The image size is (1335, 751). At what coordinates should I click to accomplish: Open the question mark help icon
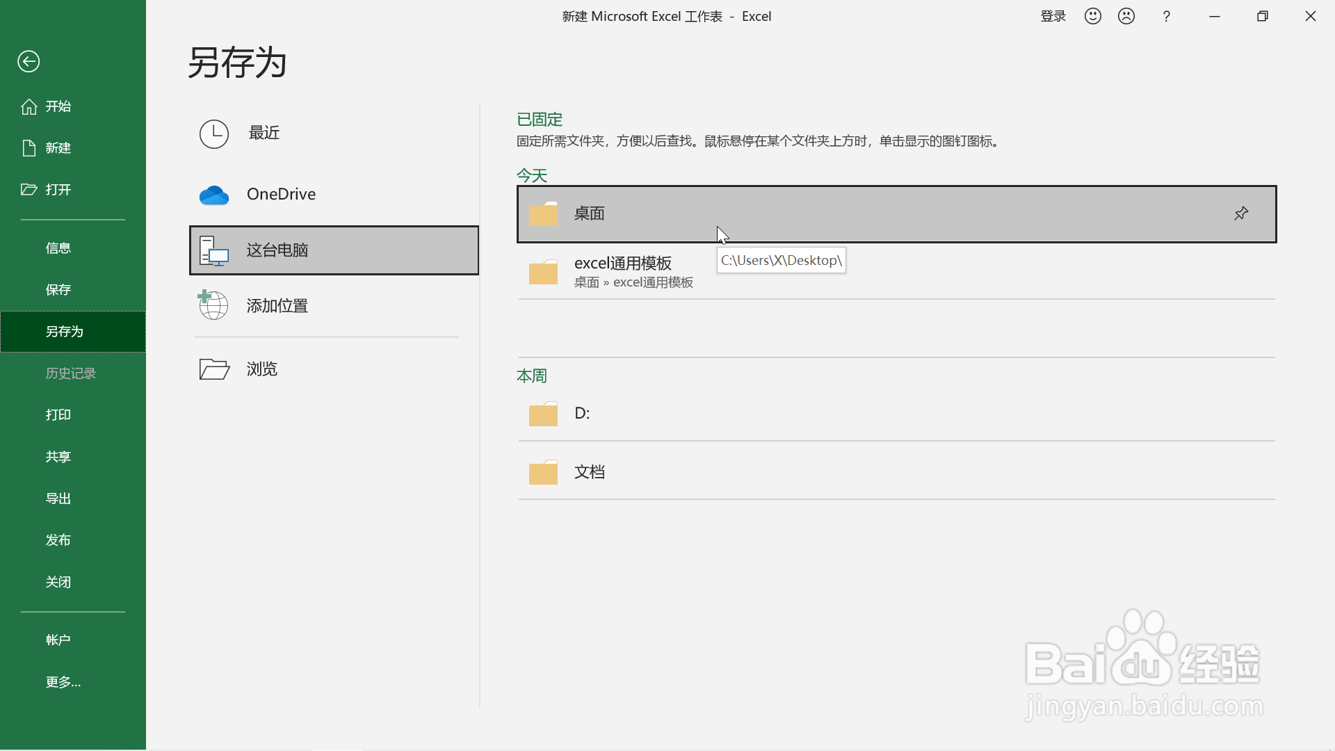(x=1167, y=16)
